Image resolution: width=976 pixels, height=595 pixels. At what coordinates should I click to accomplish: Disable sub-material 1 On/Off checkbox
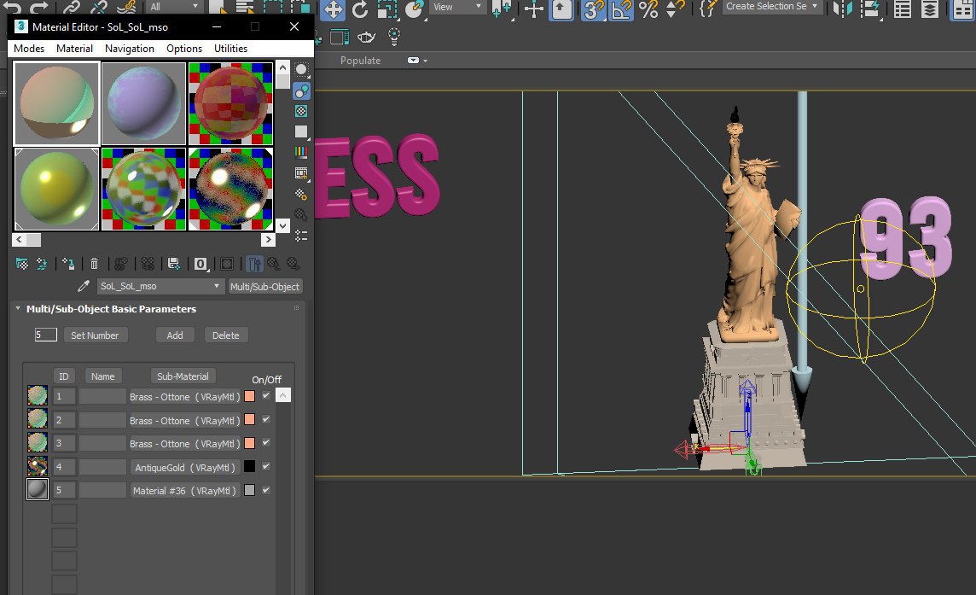pyautogui.click(x=266, y=395)
